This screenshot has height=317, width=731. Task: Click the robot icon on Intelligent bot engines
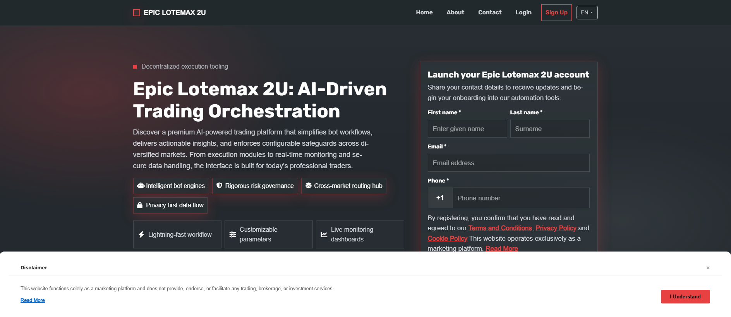pyautogui.click(x=141, y=186)
